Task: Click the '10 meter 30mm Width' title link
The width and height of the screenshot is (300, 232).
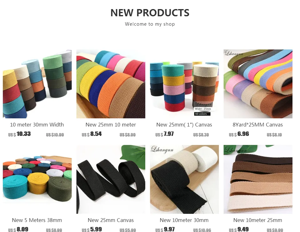Action: tap(37, 125)
